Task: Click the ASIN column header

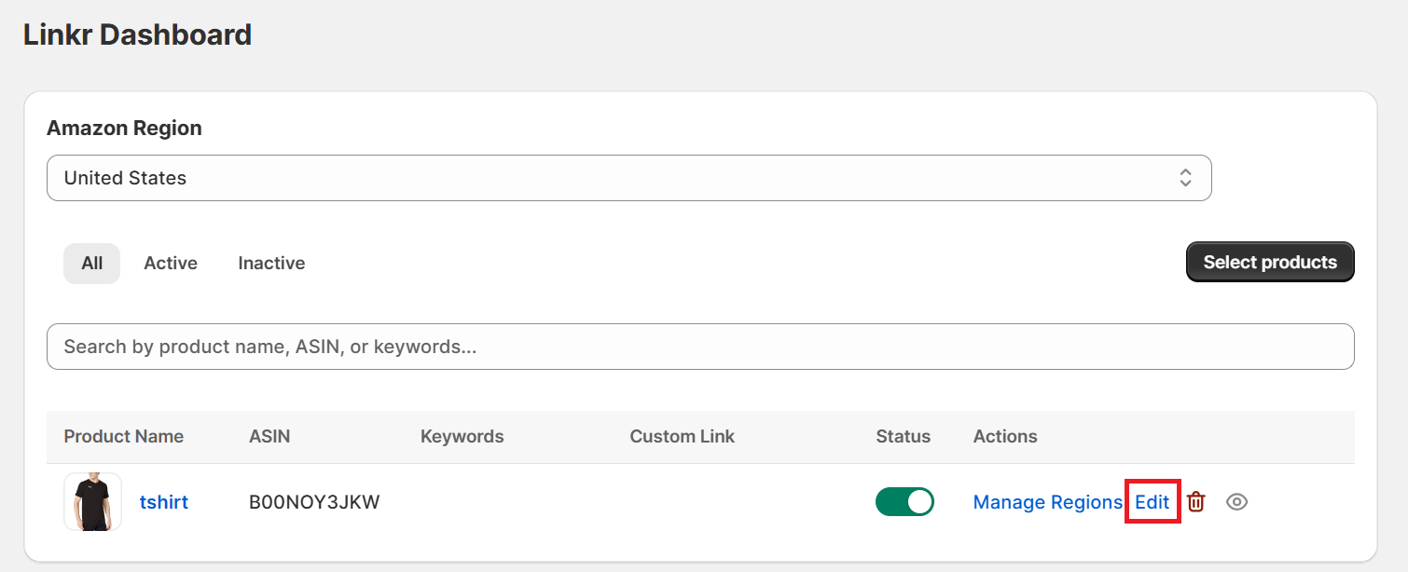Action: tap(269, 437)
